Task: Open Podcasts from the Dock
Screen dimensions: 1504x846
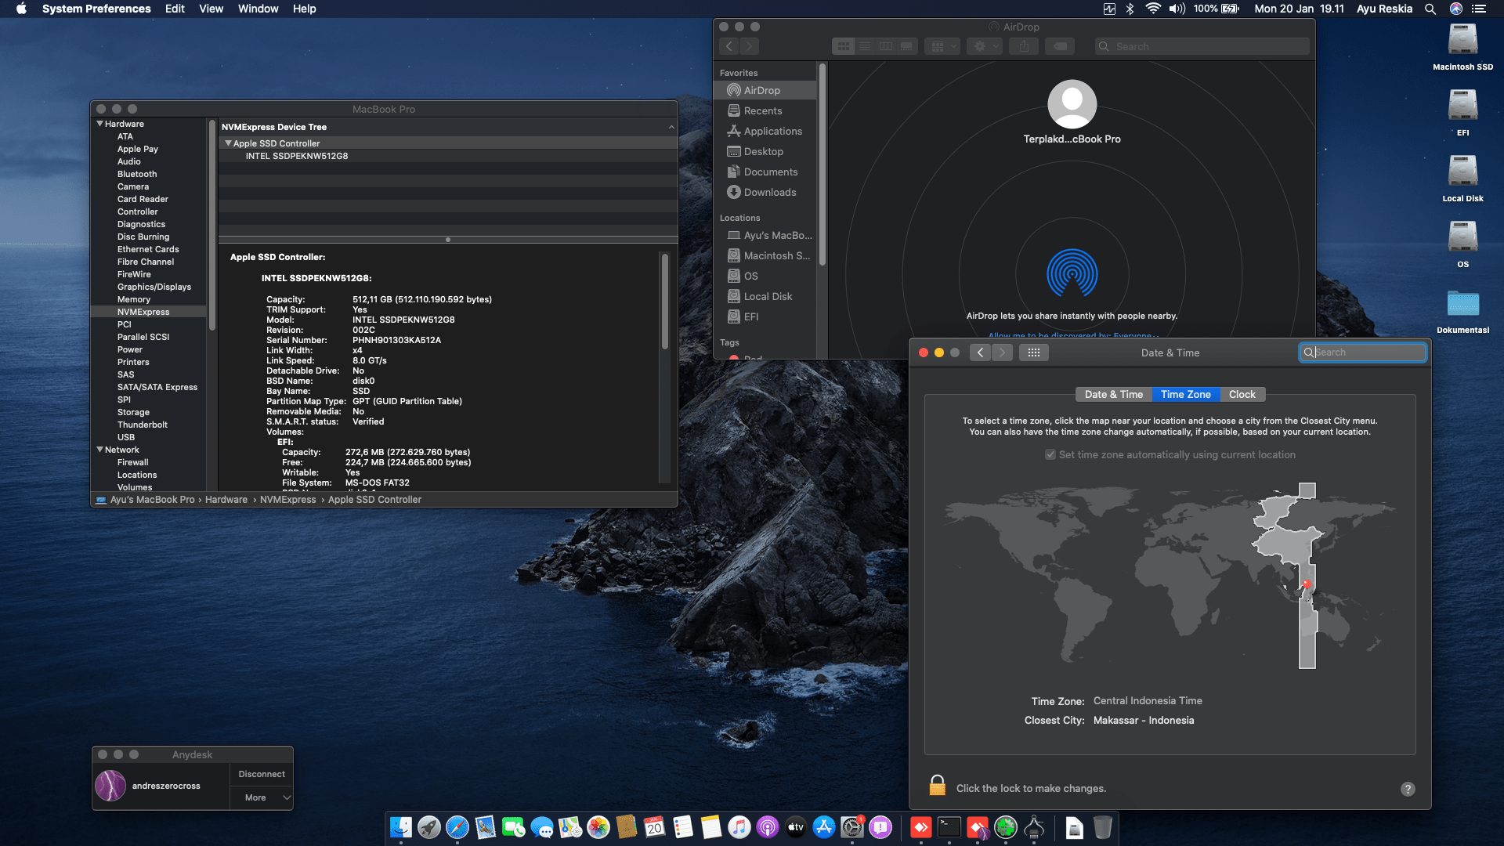Action: coord(768,827)
